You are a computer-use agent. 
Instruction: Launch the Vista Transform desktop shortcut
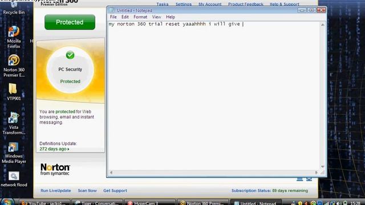point(14,123)
